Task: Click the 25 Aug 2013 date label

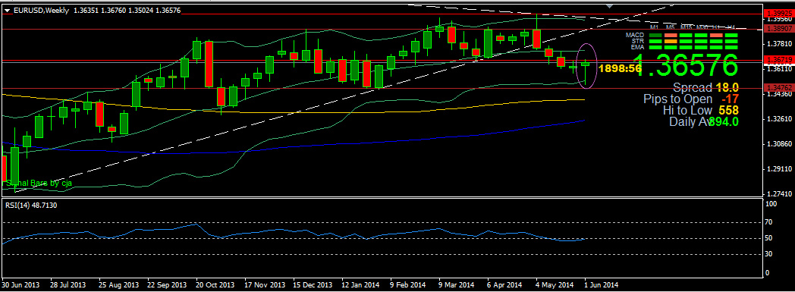Action: (118, 286)
